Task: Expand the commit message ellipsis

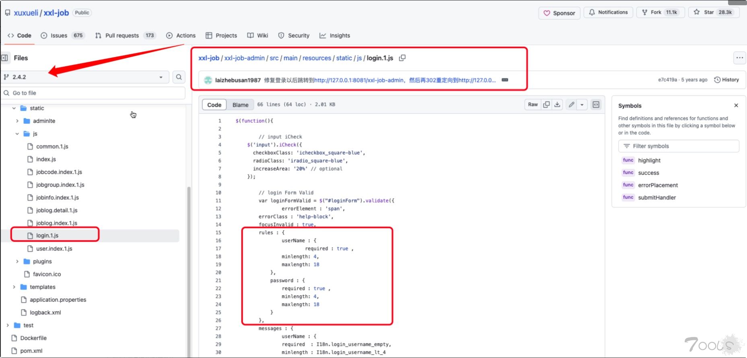Action: 505,80
